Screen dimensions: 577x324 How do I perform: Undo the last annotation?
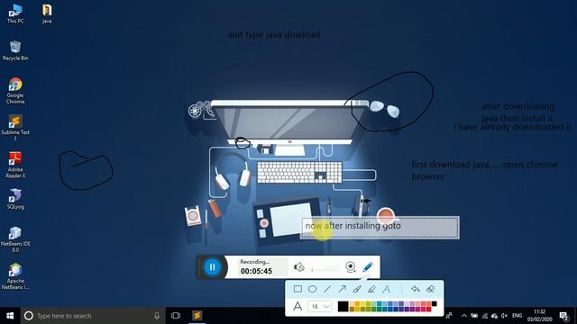tap(416, 289)
